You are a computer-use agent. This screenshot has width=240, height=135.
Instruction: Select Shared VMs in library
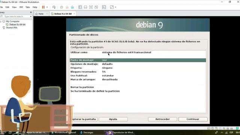pos(12,28)
